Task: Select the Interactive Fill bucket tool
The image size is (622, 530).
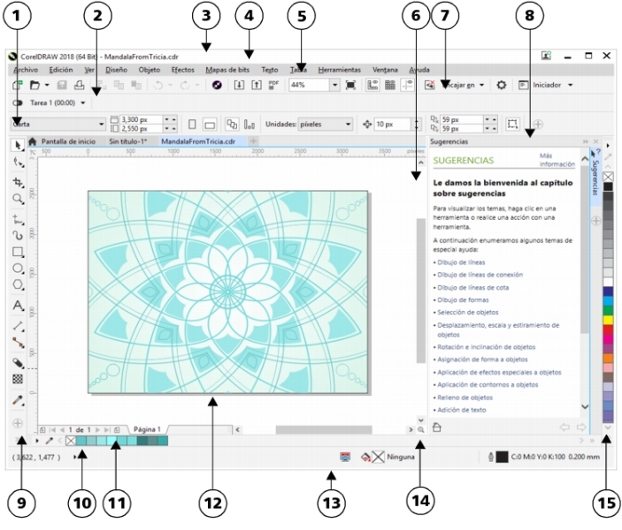Action: click(x=18, y=362)
